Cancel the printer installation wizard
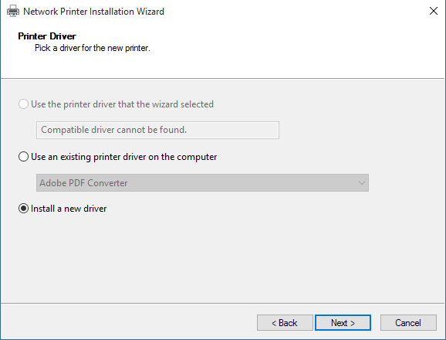 click(x=408, y=323)
